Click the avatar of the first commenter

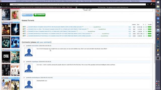pyautogui.click(x=28, y=52)
